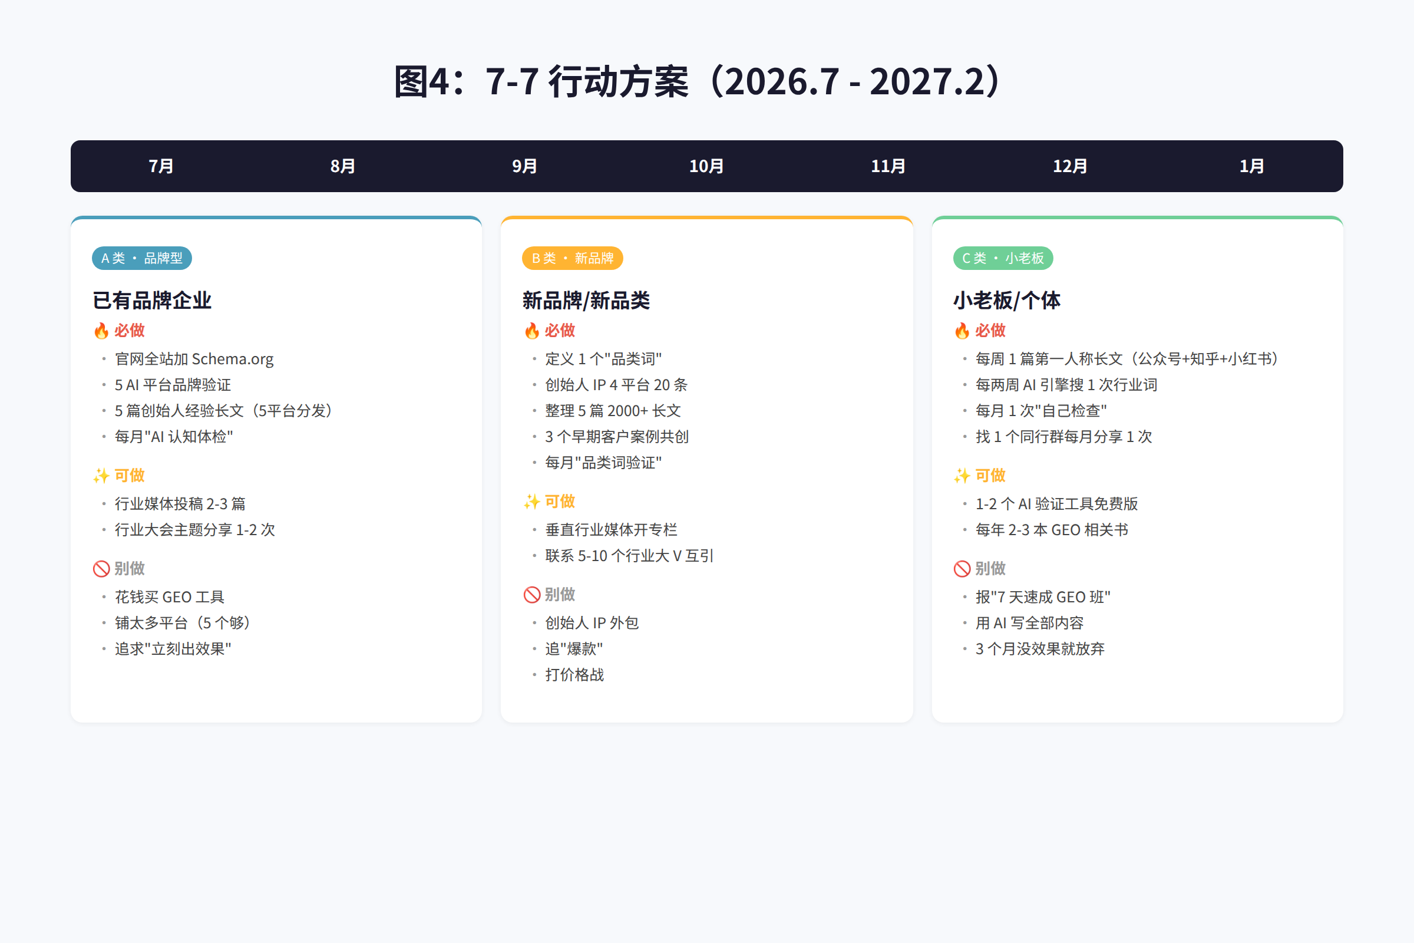
Task: Click the item 追求"立刻出效果"
Action: click(x=173, y=649)
